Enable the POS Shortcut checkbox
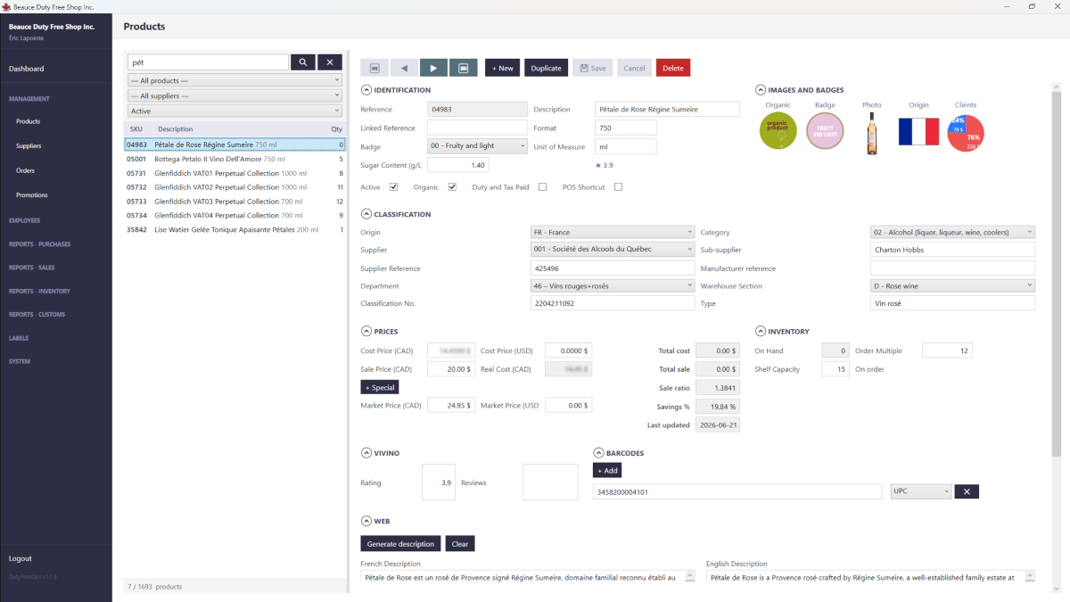 [x=618, y=187]
